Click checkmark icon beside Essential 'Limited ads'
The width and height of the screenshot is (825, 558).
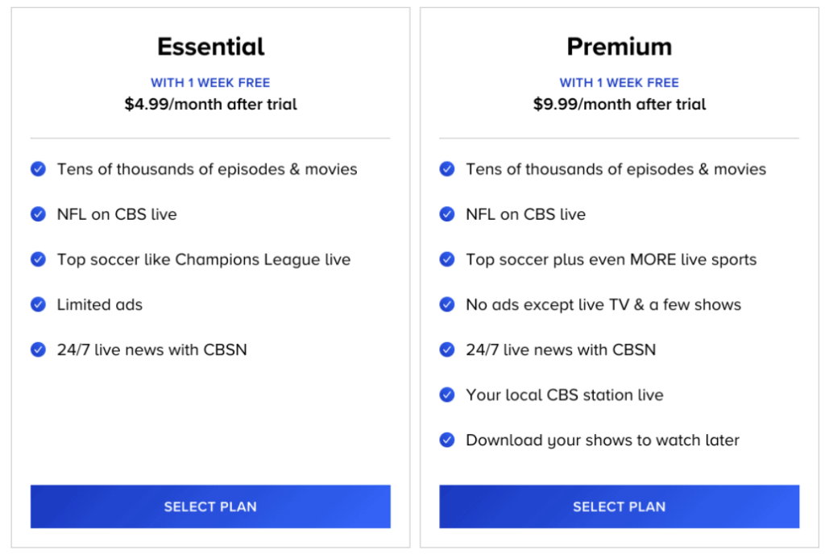(38, 304)
